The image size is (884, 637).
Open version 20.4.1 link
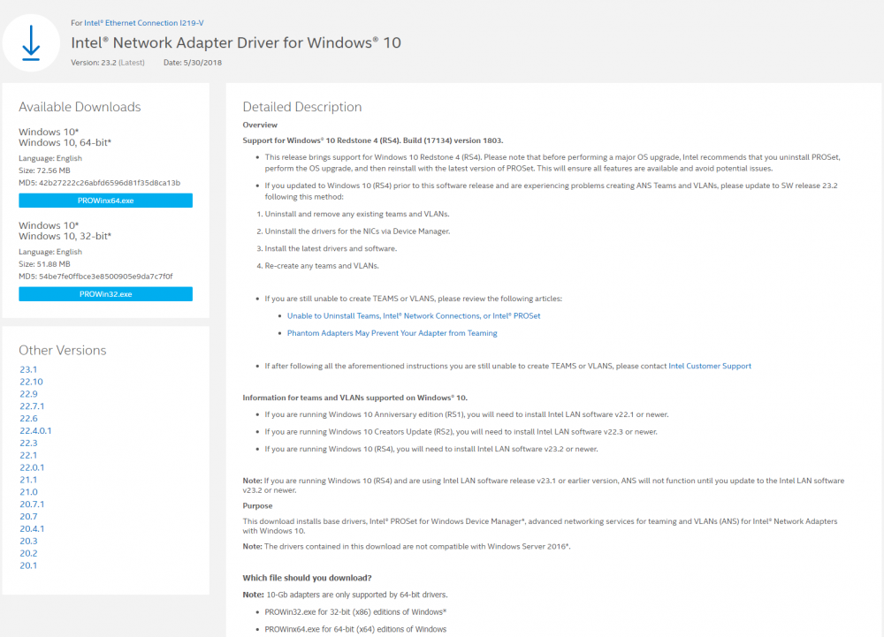tap(32, 529)
